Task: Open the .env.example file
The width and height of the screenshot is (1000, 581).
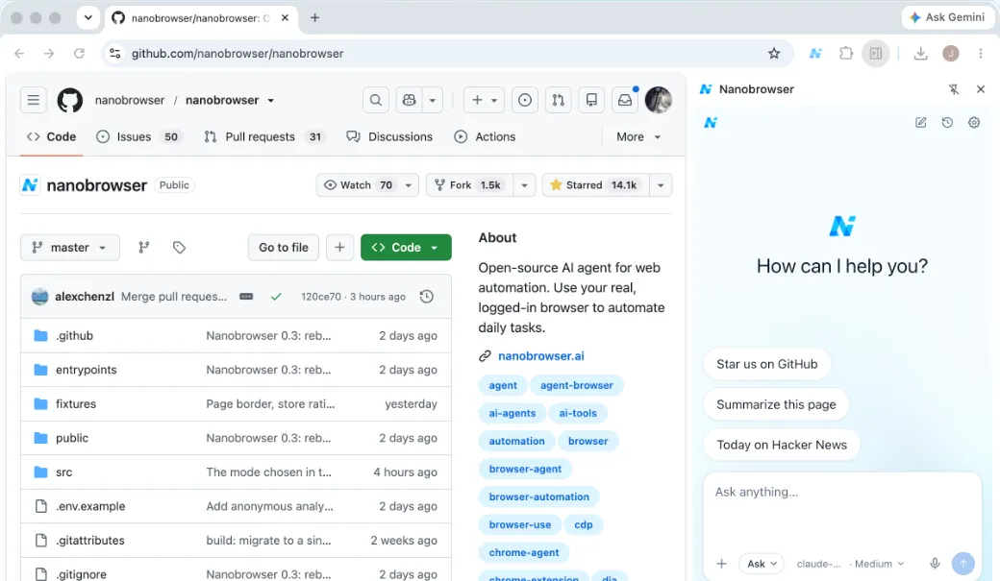Action: tap(90, 506)
